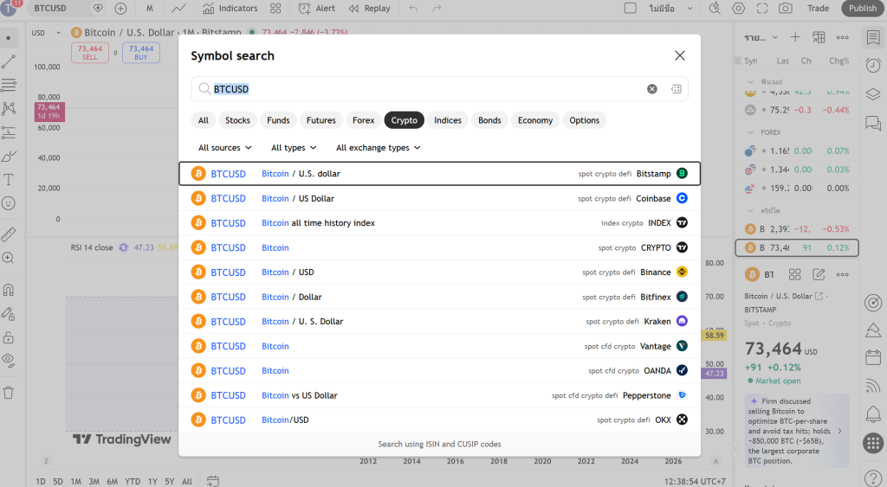Click the 73,464 SELL button

pyautogui.click(x=90, y=53)
